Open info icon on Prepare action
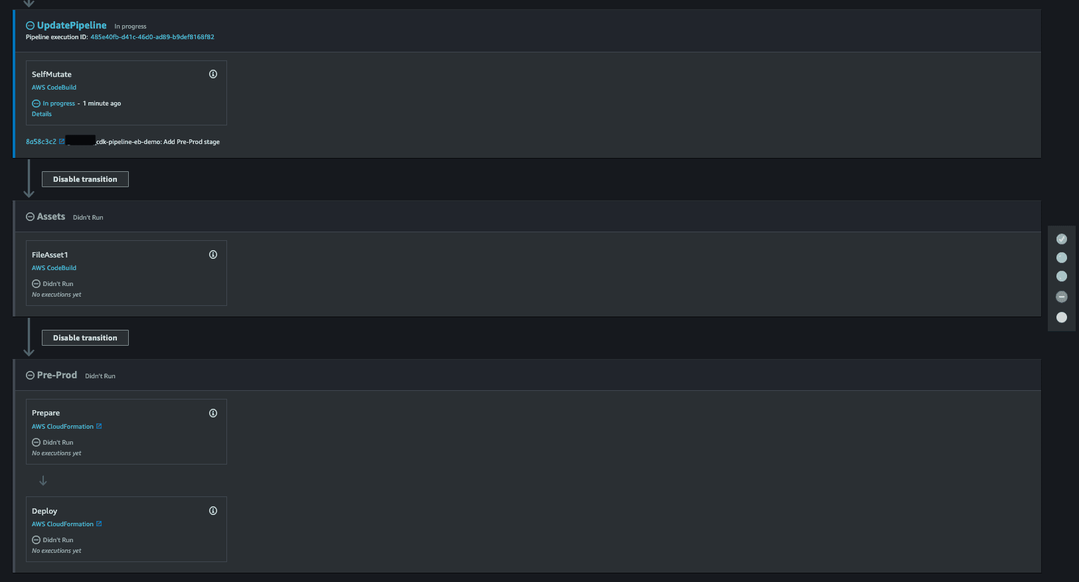Viewport: 1079px width, 582px height. [x=213, y=413]
